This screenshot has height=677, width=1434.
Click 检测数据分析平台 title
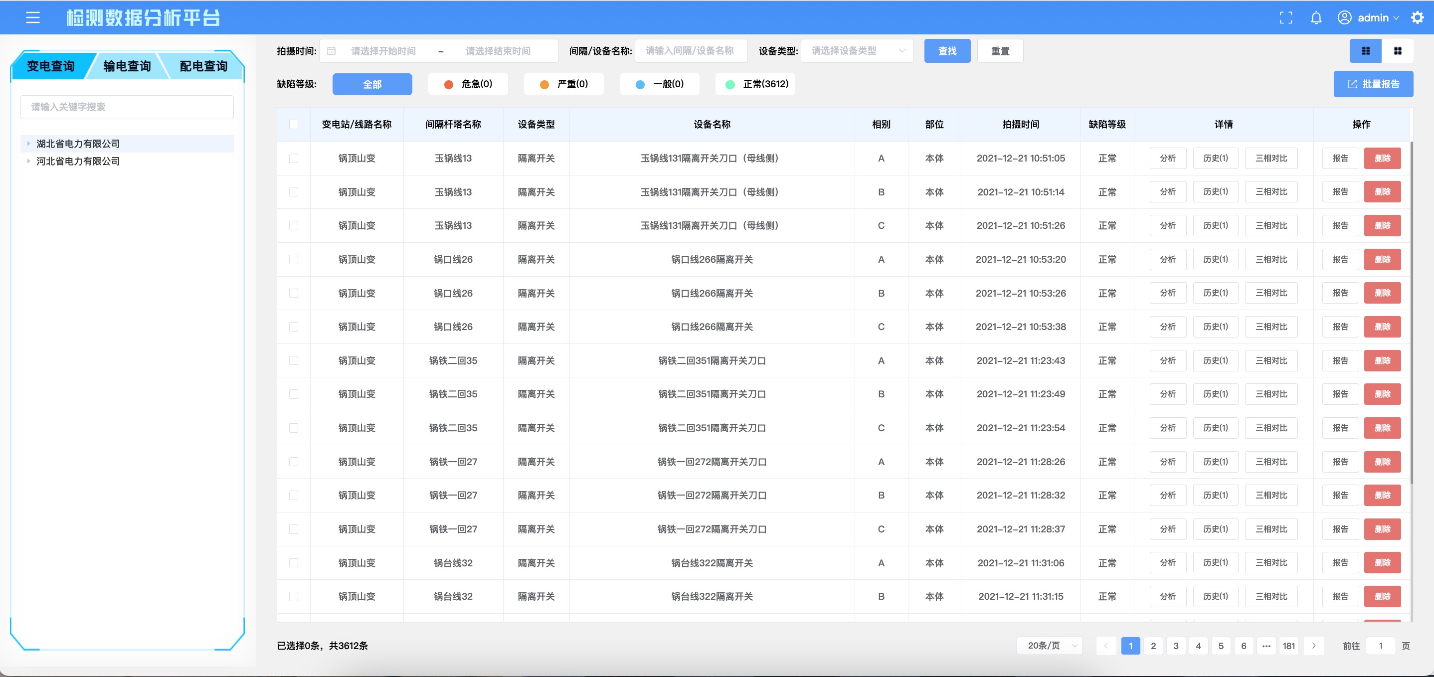pyautogui.click(x=143, y=18)
